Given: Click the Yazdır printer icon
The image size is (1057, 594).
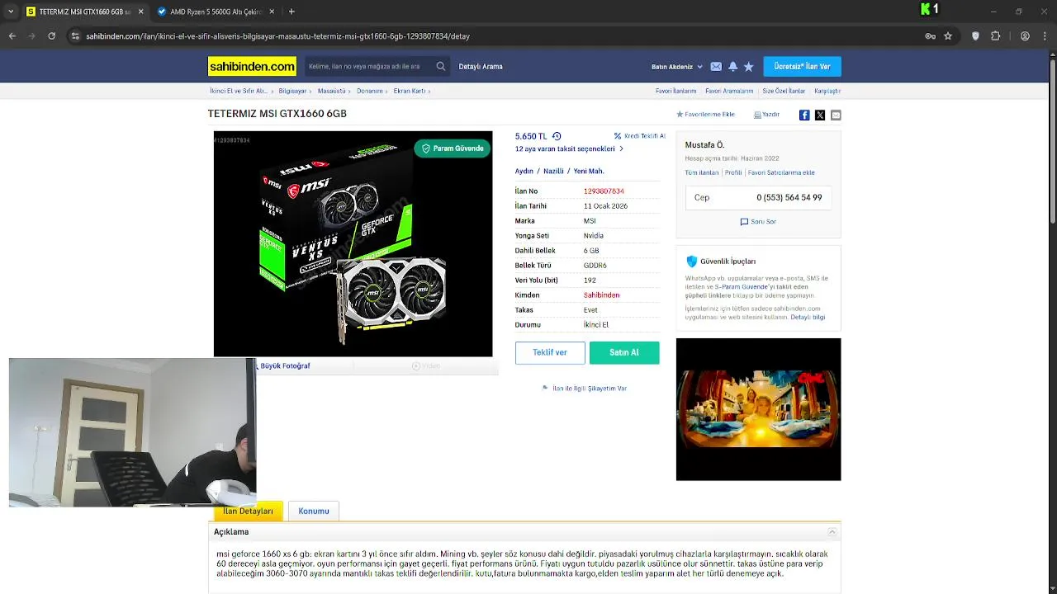Looking at the screenshot, I should pos(766,115).
